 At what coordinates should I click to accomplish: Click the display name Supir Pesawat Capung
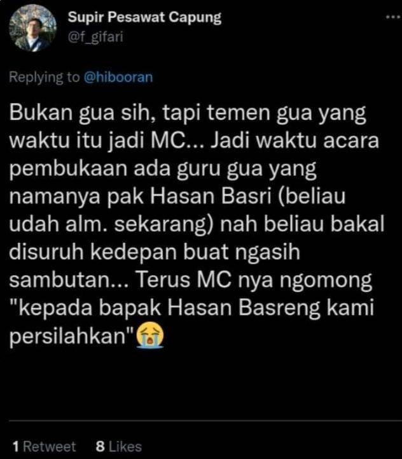[x=144, y=18]
